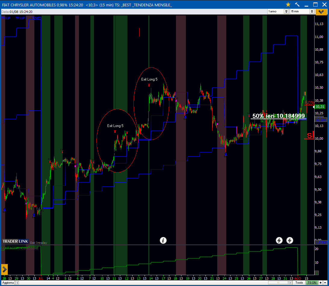Maximize the chart window
The width and height of the screenshot is (329, 286).
click(x=315, y=5)
